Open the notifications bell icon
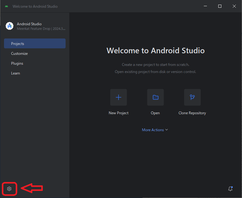The width and height of the screenshot is (242, 198). point(230,188)
